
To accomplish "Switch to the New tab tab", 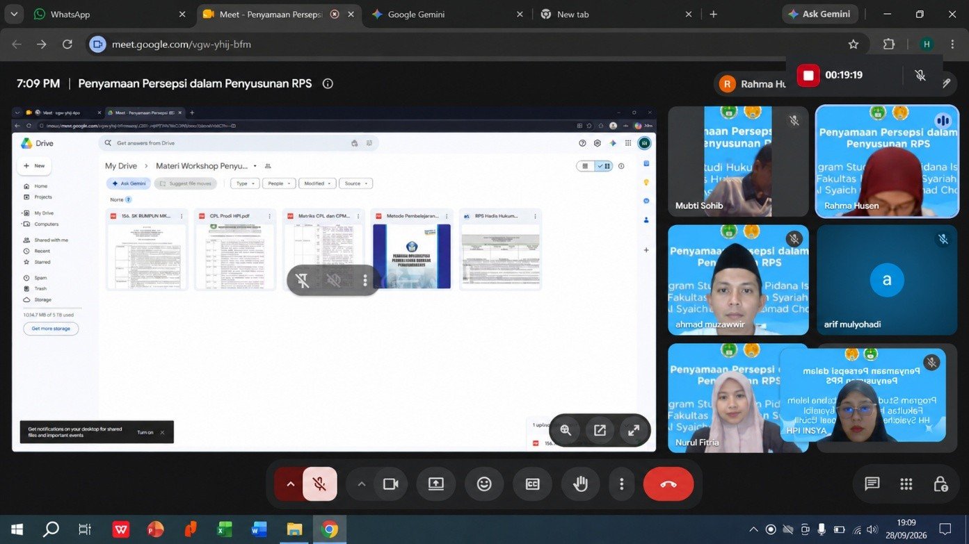I will tap(616, 14).
